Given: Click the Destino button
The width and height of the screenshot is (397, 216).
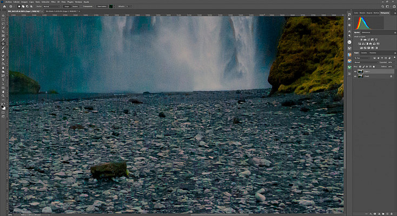Looking at the screenshot, I should point(75,6).
